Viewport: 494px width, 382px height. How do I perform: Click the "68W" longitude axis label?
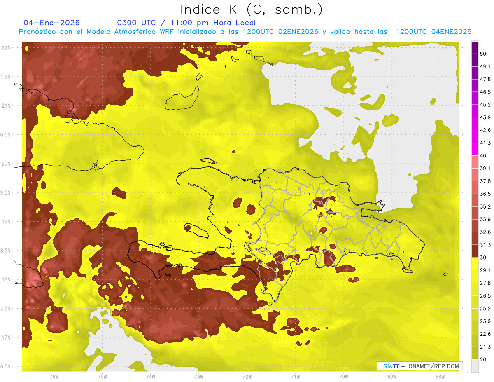[440, 377]
